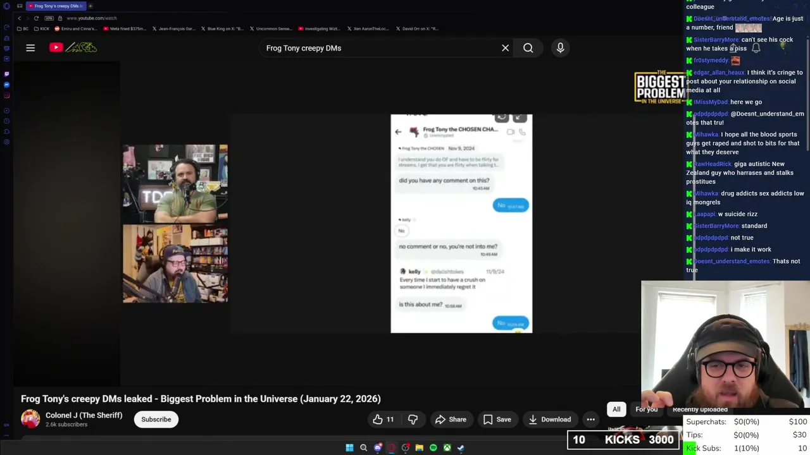810x455 pixels.
Task: Open 'Xen AaronTheLoc...' bookmark
Action: 368,28
